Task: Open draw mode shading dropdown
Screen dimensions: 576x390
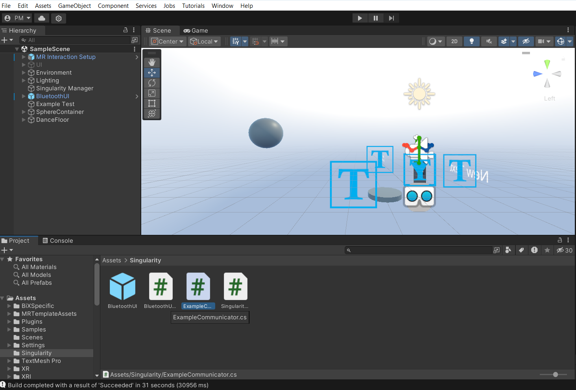Action: (436, 41)
